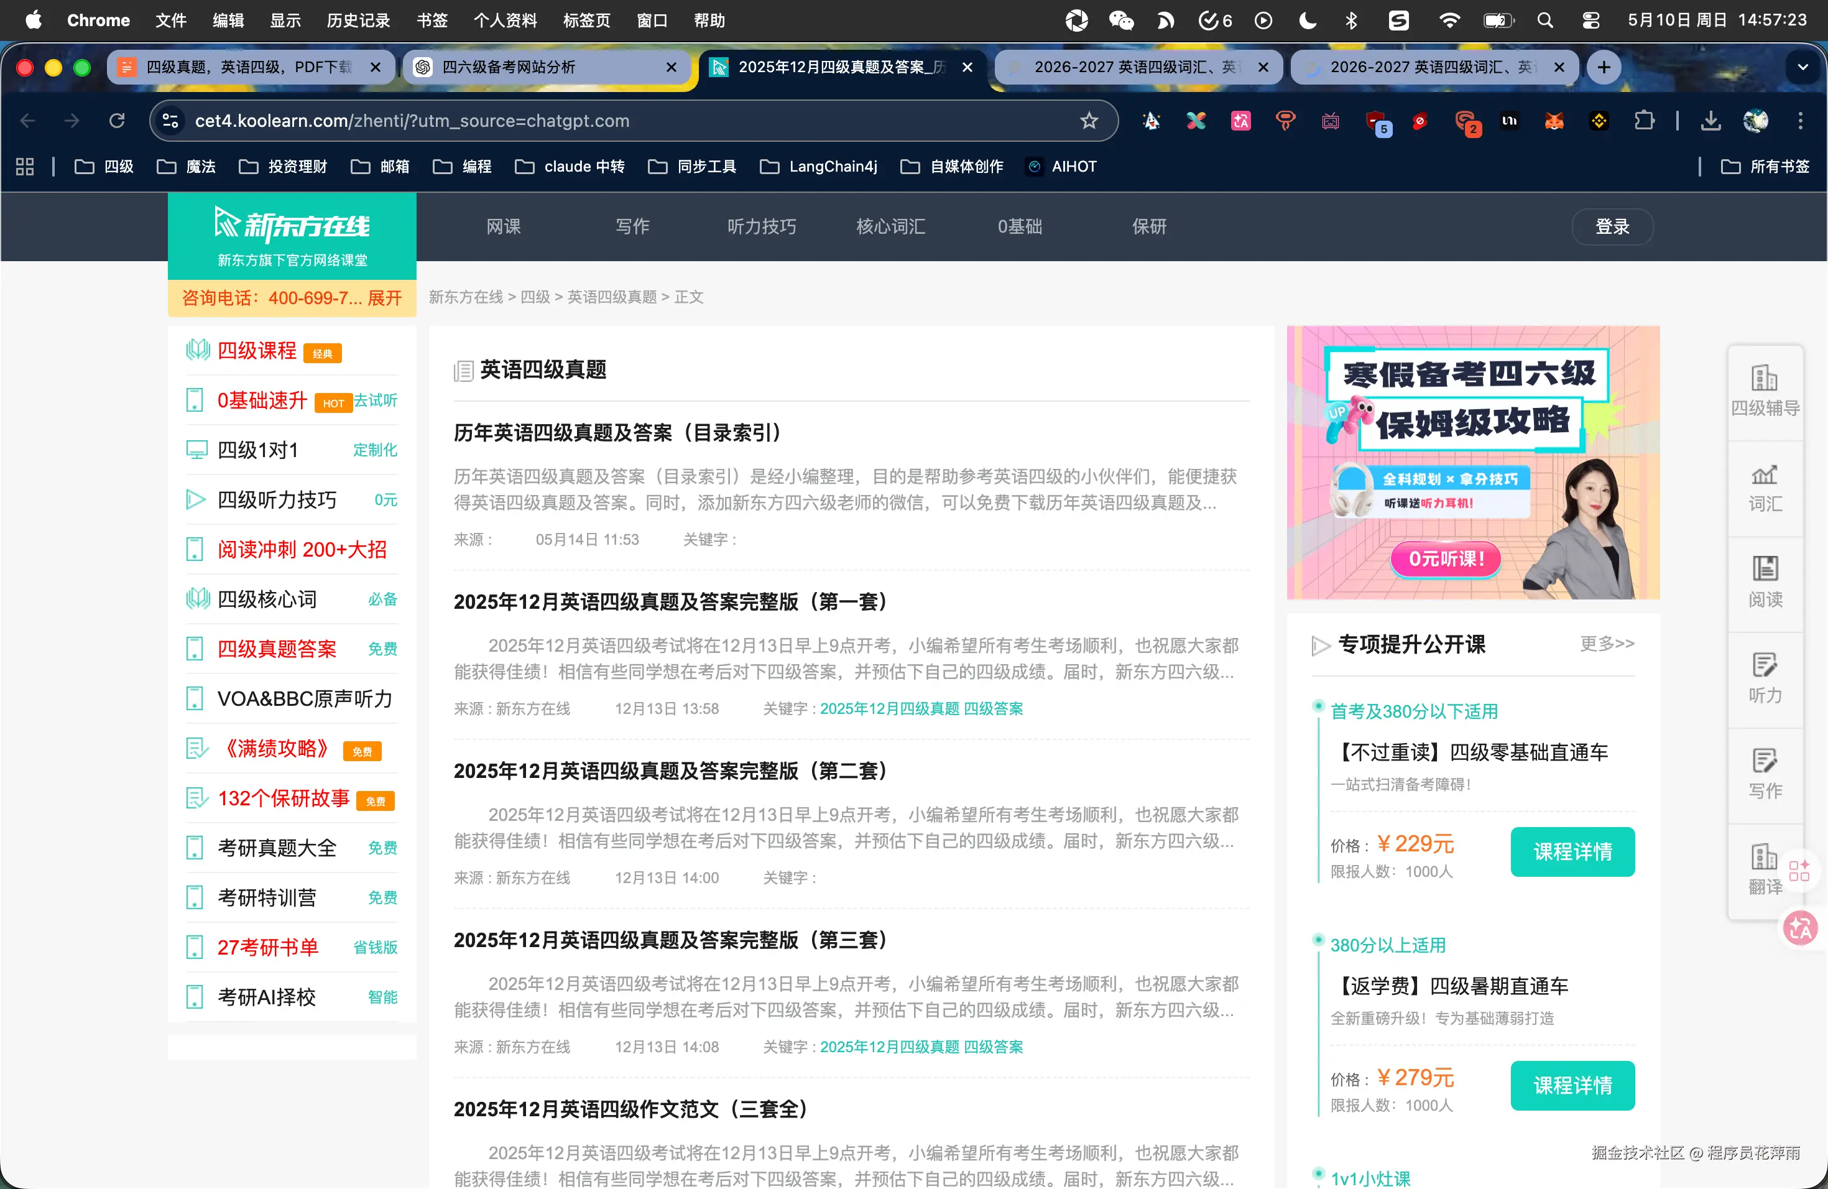
Task: Bookmark this page with the star icon
Action: (1089, 121)
